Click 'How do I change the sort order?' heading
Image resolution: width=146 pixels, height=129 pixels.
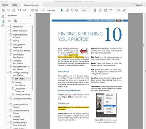point(70,91)
